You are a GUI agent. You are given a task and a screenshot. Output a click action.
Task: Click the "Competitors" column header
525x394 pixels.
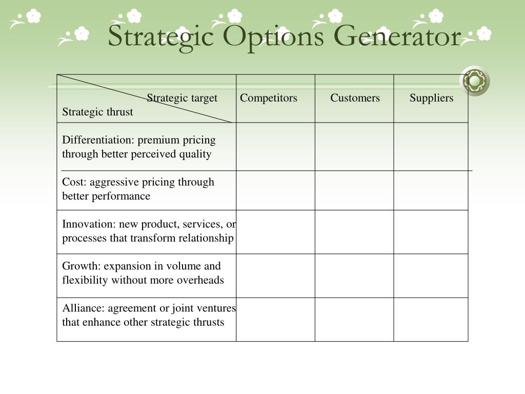point(269,98)
